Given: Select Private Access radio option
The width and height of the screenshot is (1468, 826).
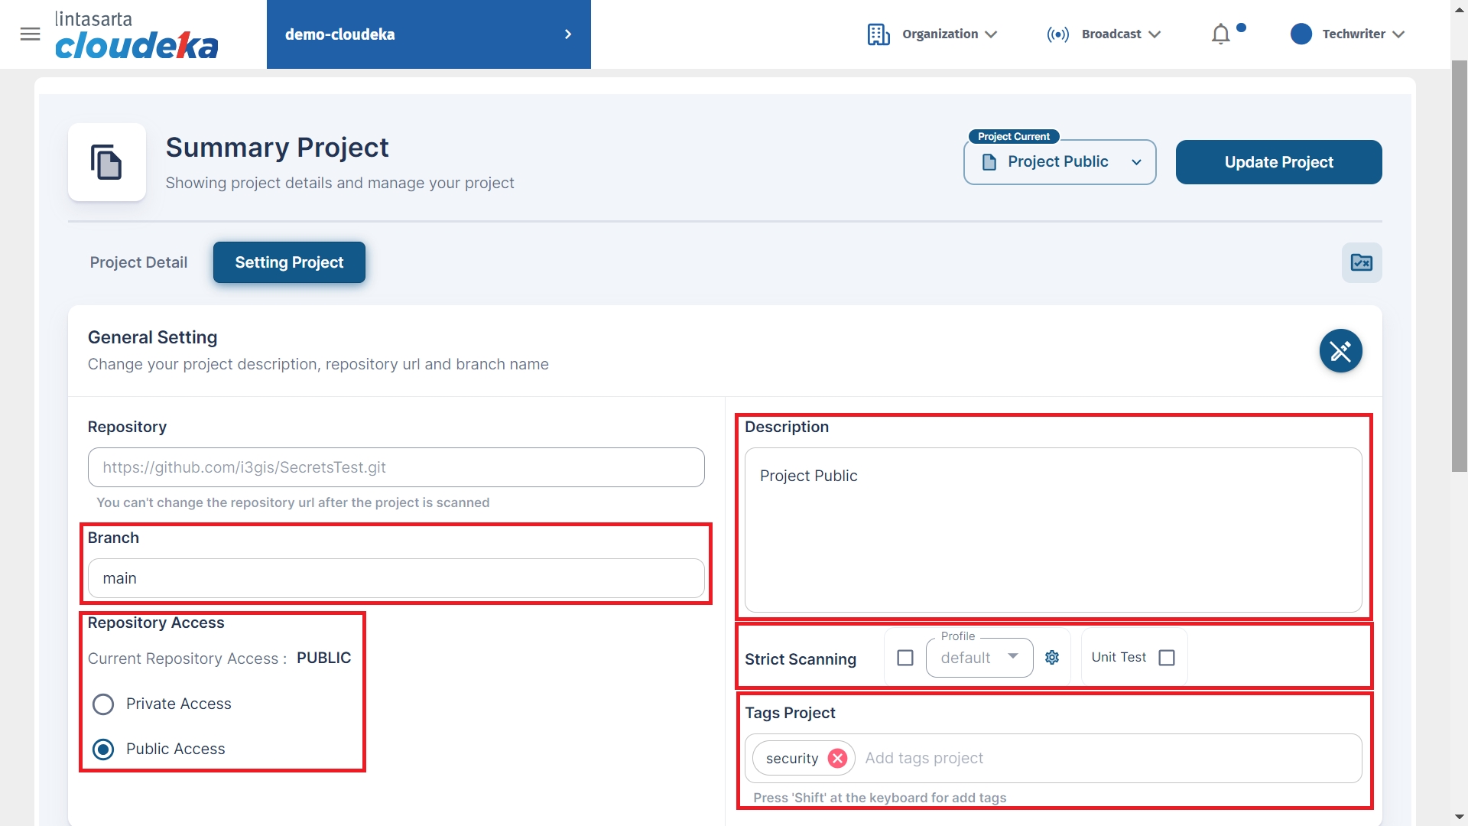Looking at the screenshot, I should point(103,704).
